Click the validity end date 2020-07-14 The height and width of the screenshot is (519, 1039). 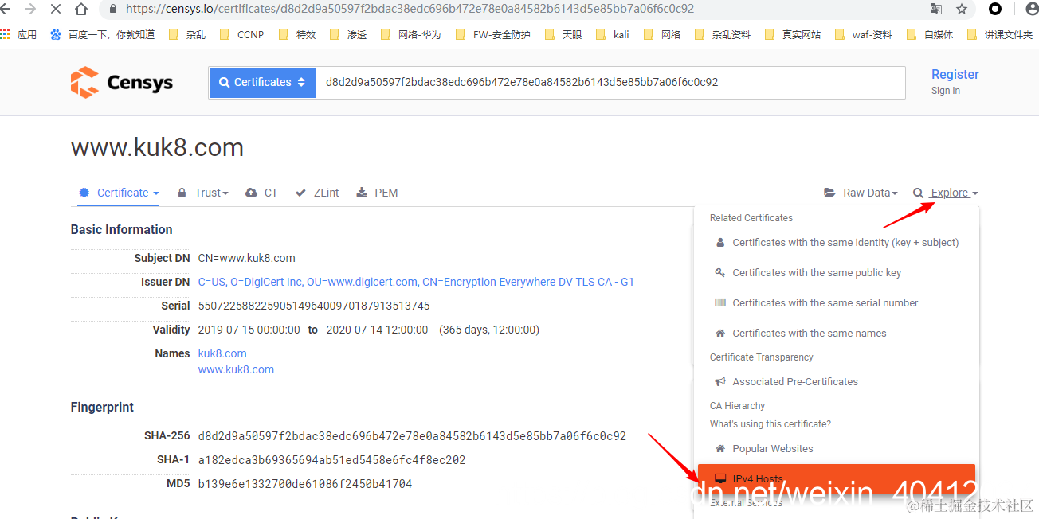(377, 330)
